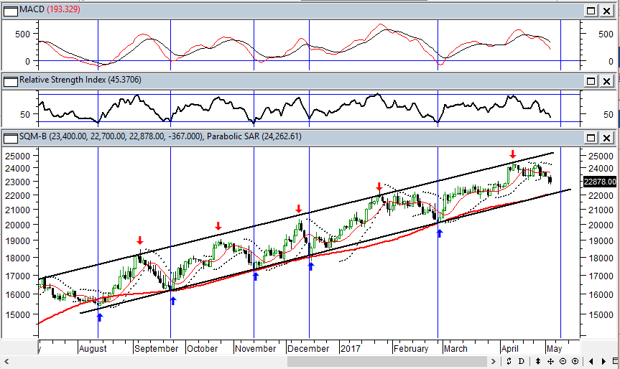Click the vertical up-down arrows zoom icon
This screenshot has height=369, width=620.
538,361
